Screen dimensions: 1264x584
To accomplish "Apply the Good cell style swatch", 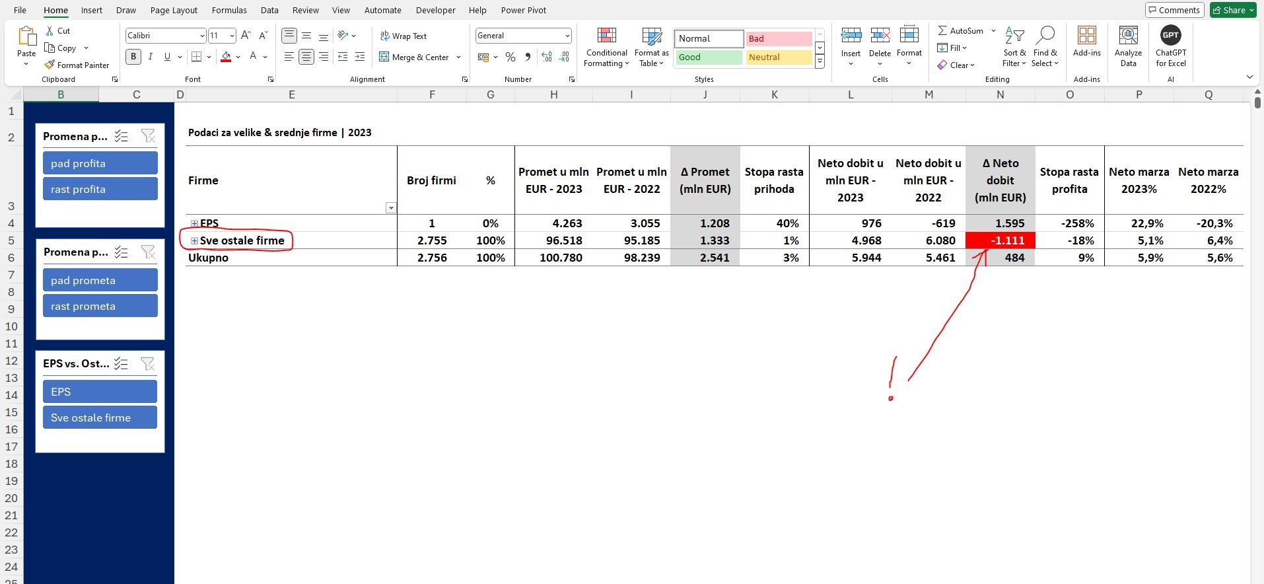I will tap(709, 57).
